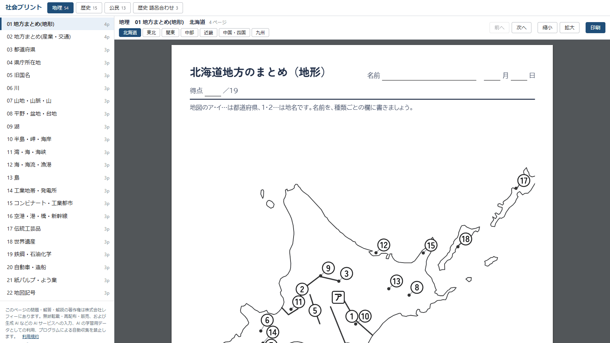Select the 関東 region tab
This screenshot has width=610, height=343.
tap(170, 33)
